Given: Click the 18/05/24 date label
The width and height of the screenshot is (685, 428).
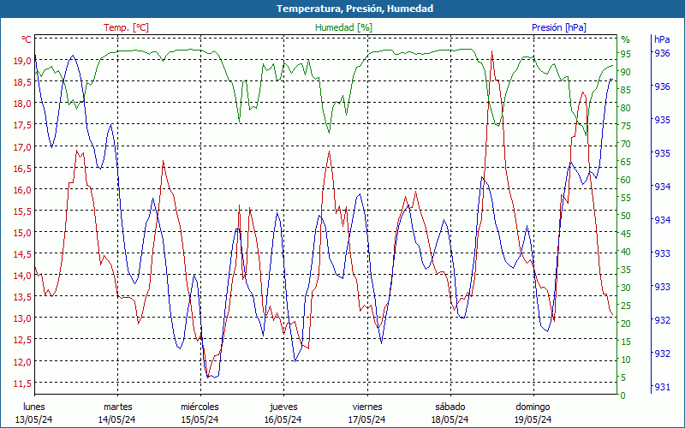Looking at the screenshot, I should pyautogui.click(x=450, y=419).
